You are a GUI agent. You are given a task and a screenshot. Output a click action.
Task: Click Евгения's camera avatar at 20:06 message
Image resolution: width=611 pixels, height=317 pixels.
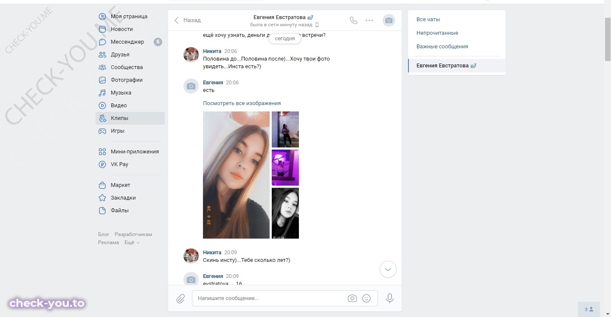(191, 86)
